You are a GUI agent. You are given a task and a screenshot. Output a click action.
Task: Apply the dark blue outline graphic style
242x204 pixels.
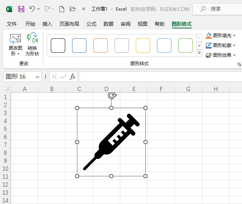click(x=79, y=46)
